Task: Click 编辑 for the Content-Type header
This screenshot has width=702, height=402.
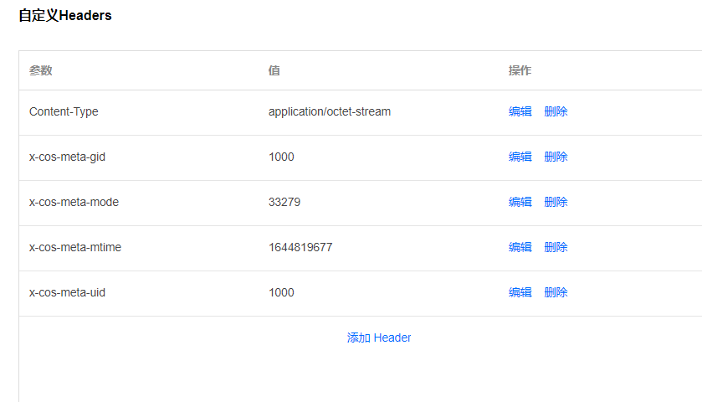Action: coord(520,111)
